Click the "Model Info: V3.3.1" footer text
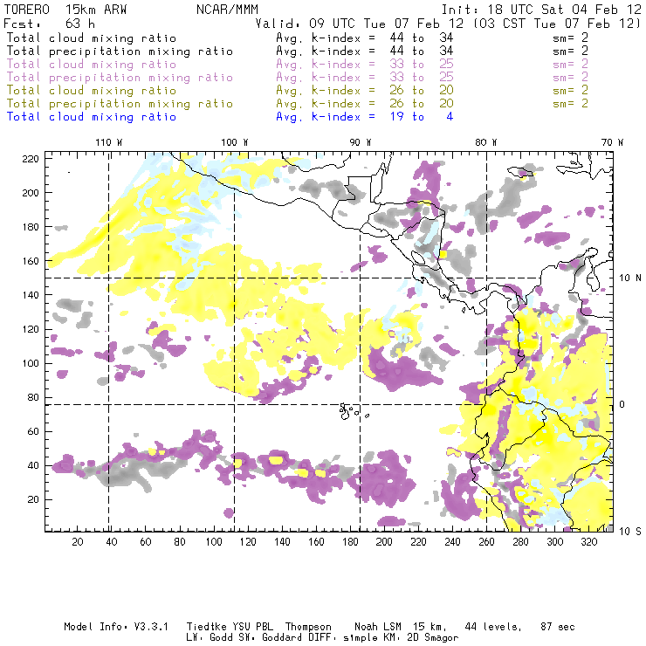 [x=116, y=627]
